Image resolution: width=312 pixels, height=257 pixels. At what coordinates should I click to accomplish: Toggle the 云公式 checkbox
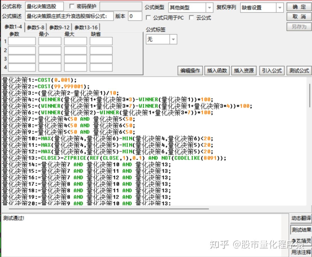pyautogui.click(x=191, y=18)
